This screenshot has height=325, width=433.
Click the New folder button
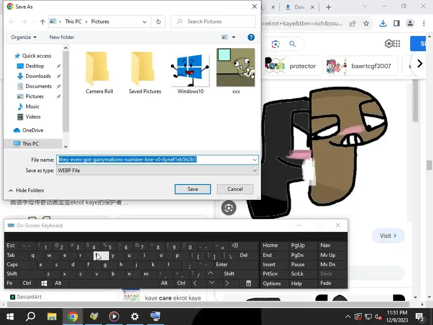point(62,37)
